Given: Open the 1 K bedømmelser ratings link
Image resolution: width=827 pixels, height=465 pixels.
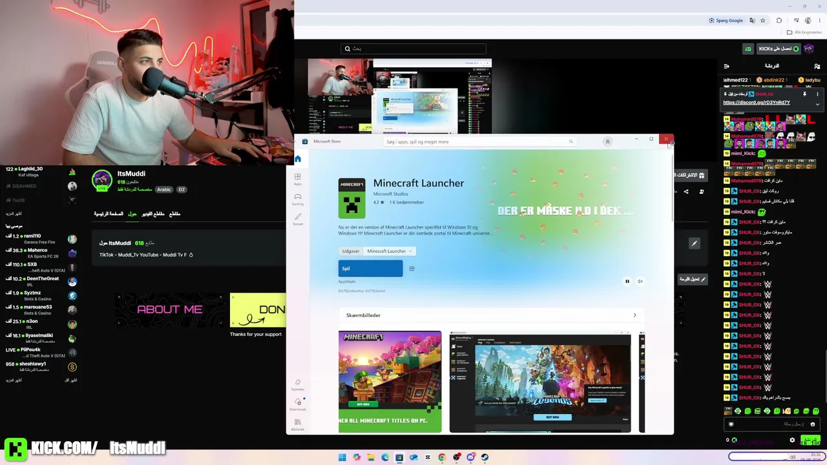Looking at the screenshot, I should 406,202.
